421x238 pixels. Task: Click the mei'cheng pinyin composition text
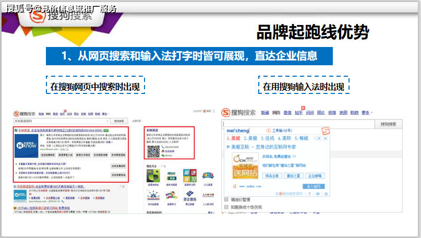click(237, 130)
